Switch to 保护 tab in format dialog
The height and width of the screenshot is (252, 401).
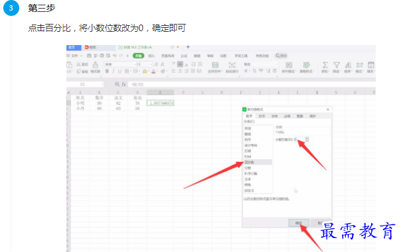pyautogui.click(x=313, y=116)
